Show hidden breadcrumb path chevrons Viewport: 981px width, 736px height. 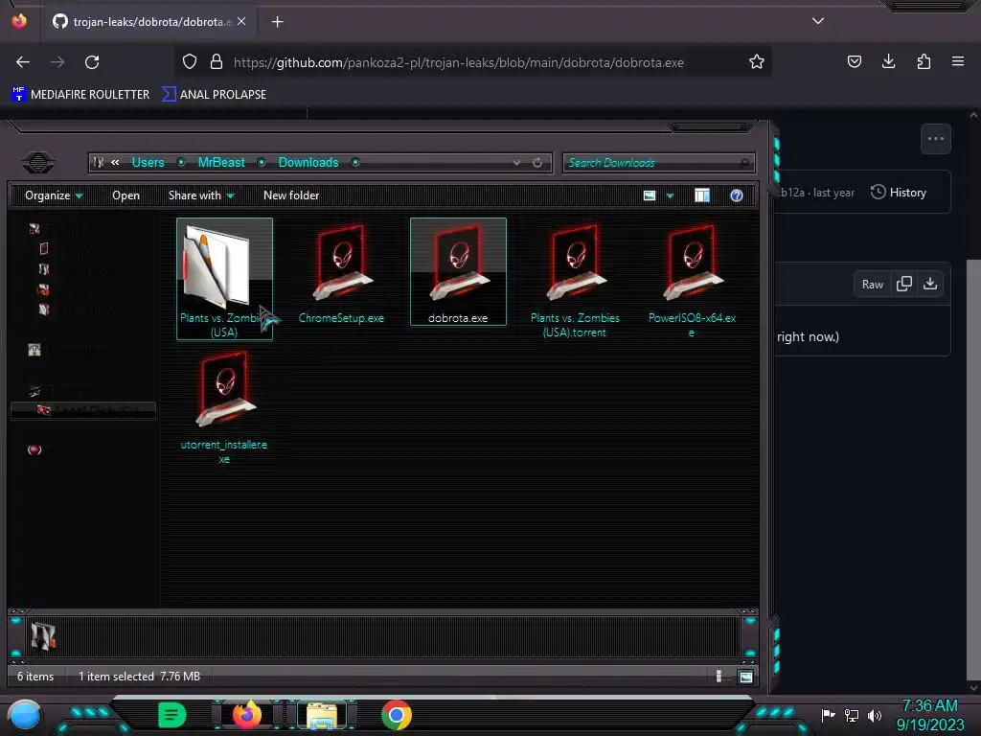(x=115, y=163)
